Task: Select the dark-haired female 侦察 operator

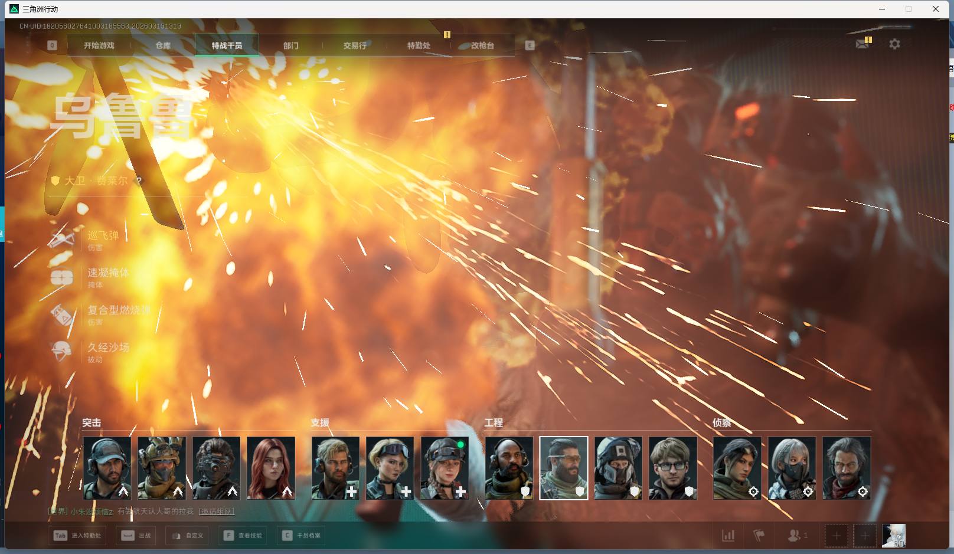Action: [737, 468]
